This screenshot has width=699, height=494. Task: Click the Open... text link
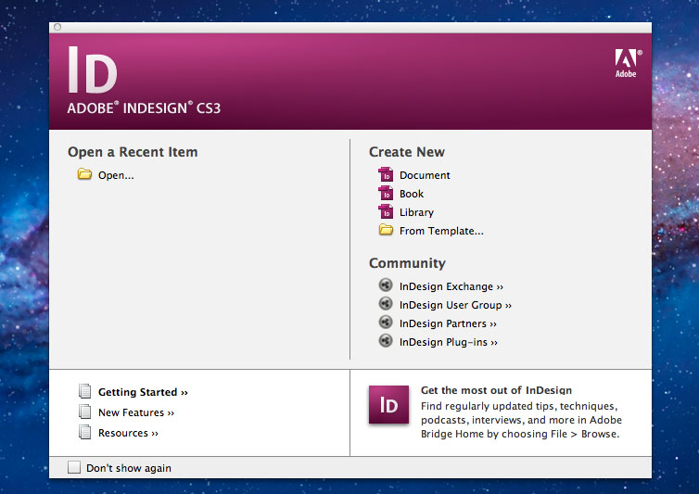[x=116, y=175]
